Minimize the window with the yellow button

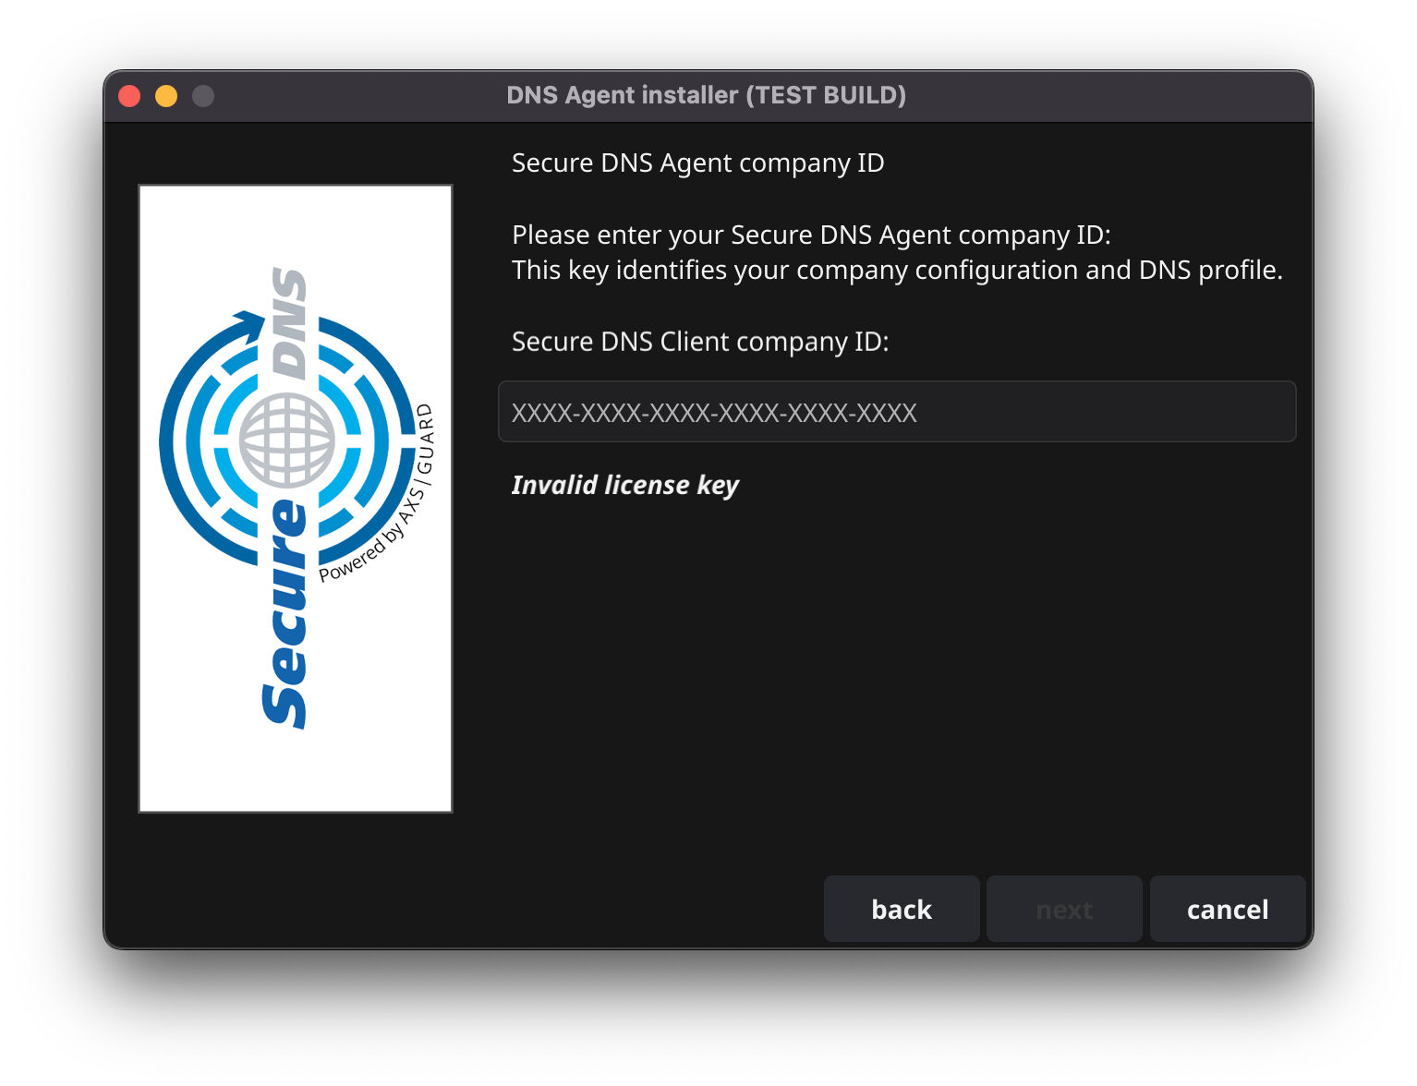[166, 96]
